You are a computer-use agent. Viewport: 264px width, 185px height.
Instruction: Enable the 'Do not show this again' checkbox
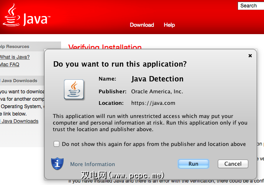click(57, 144)
